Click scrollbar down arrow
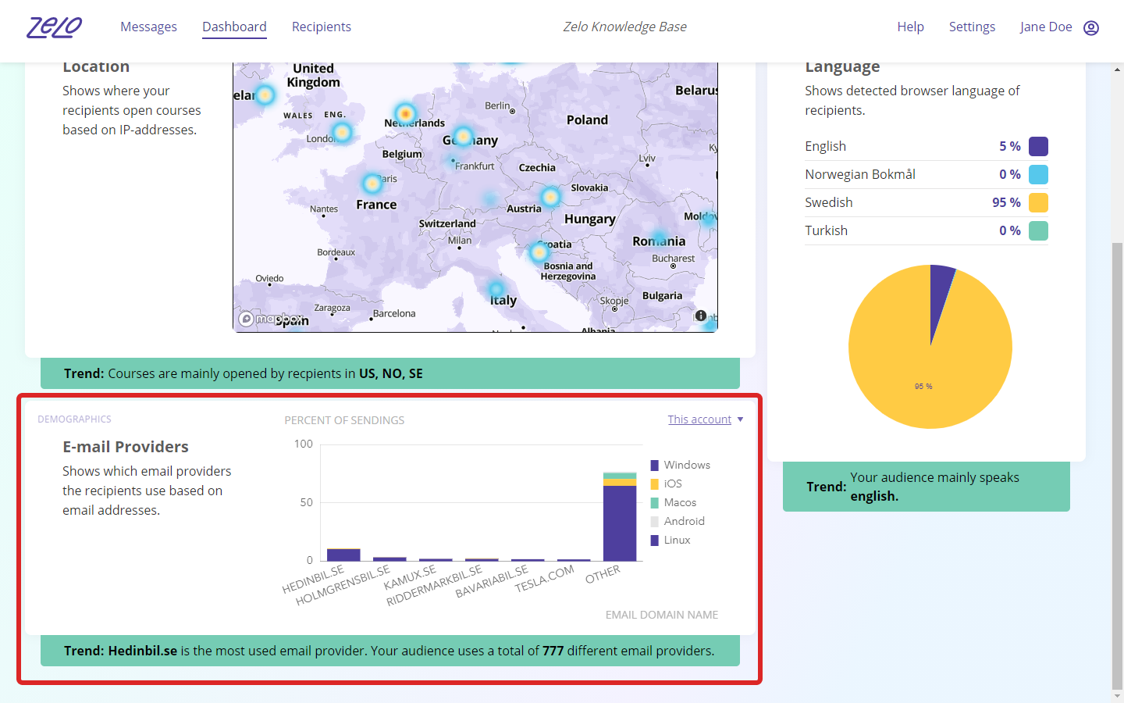 coord(1118,696)
